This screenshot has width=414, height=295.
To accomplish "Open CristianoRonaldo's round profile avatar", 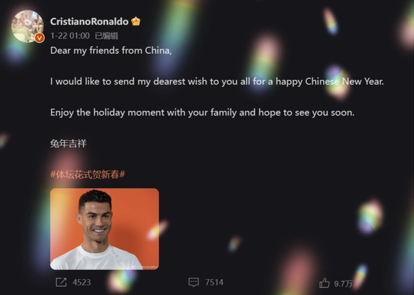I will (x=28, y=26).
